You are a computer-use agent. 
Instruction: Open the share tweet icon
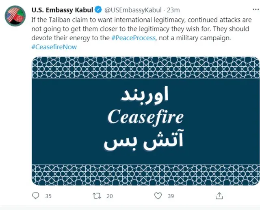click(x=219, y=196)
